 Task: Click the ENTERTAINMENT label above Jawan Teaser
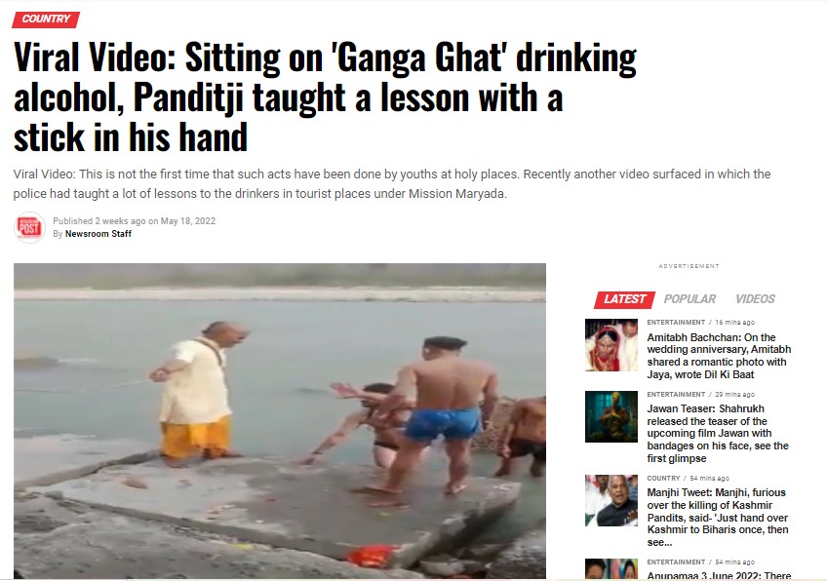tap(676, 395)
